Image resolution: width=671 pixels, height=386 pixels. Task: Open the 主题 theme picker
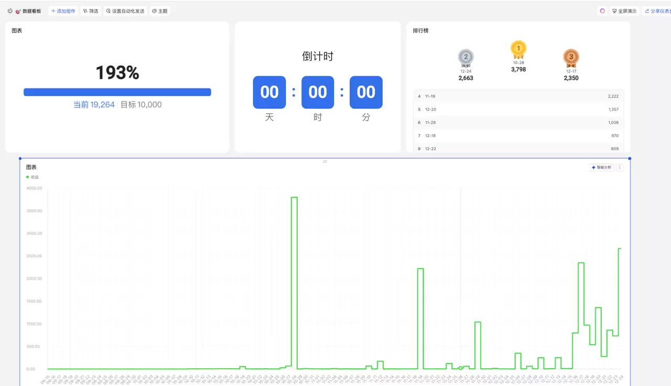coord(159,11)
